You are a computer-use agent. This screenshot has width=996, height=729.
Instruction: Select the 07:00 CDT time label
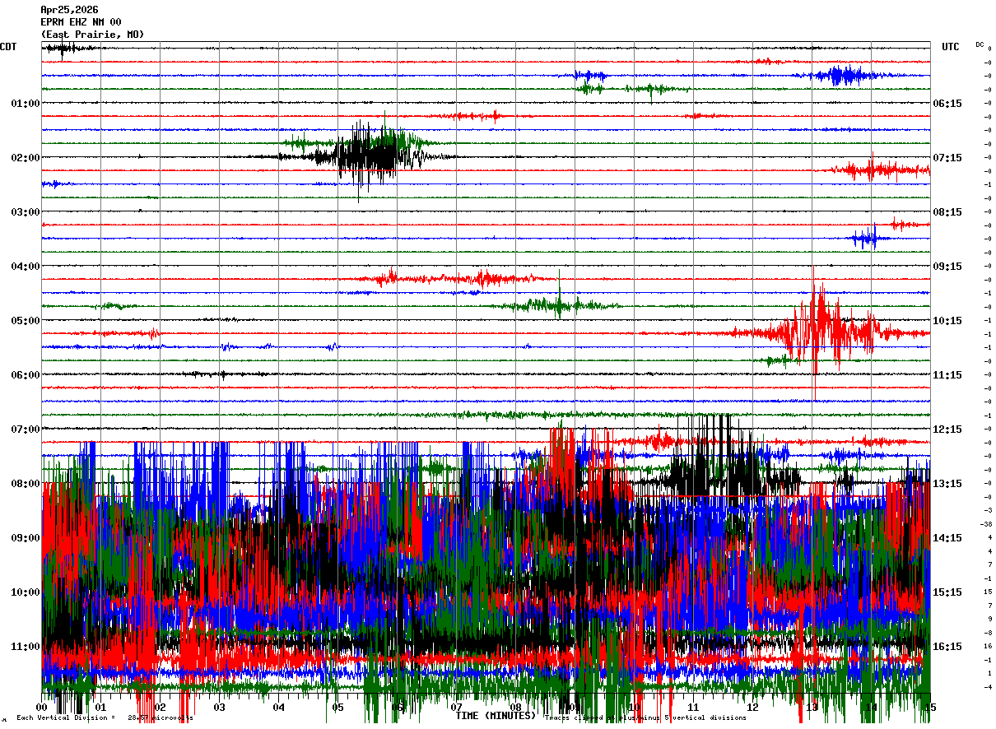26,430
